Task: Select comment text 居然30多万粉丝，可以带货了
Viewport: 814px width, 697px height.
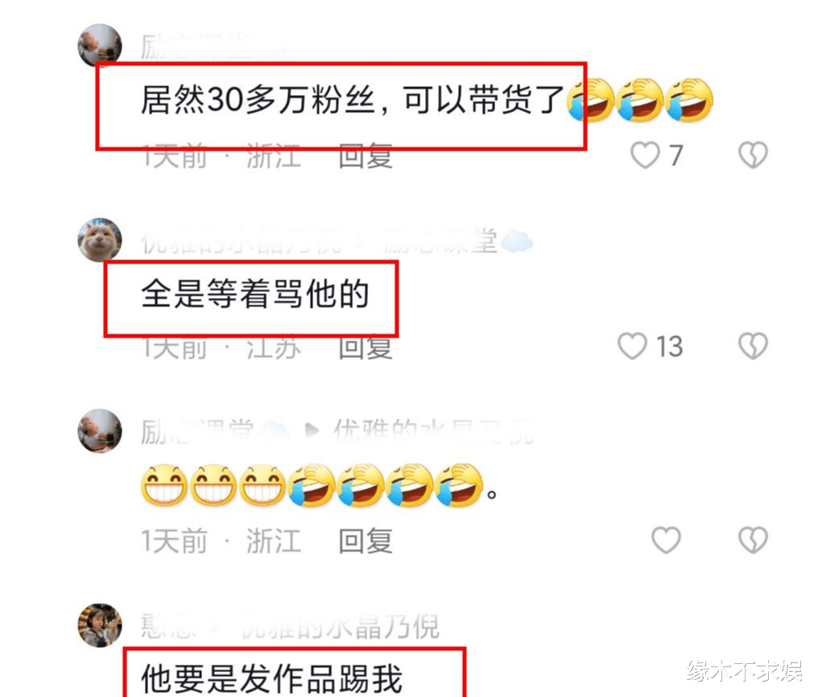Action: [353, 99]
